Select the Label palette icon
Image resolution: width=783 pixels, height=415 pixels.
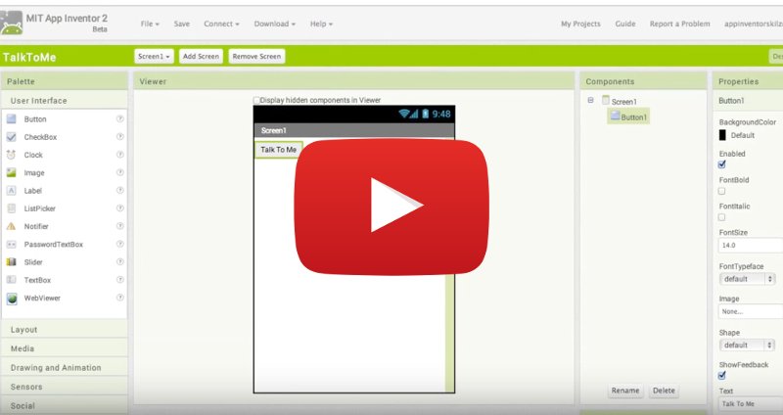tap(11, 191)
